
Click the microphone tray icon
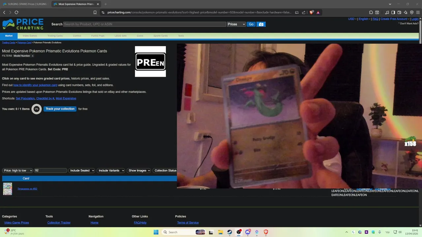(x=379, y=232)
